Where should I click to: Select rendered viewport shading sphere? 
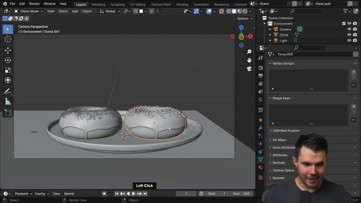(245, 11)
